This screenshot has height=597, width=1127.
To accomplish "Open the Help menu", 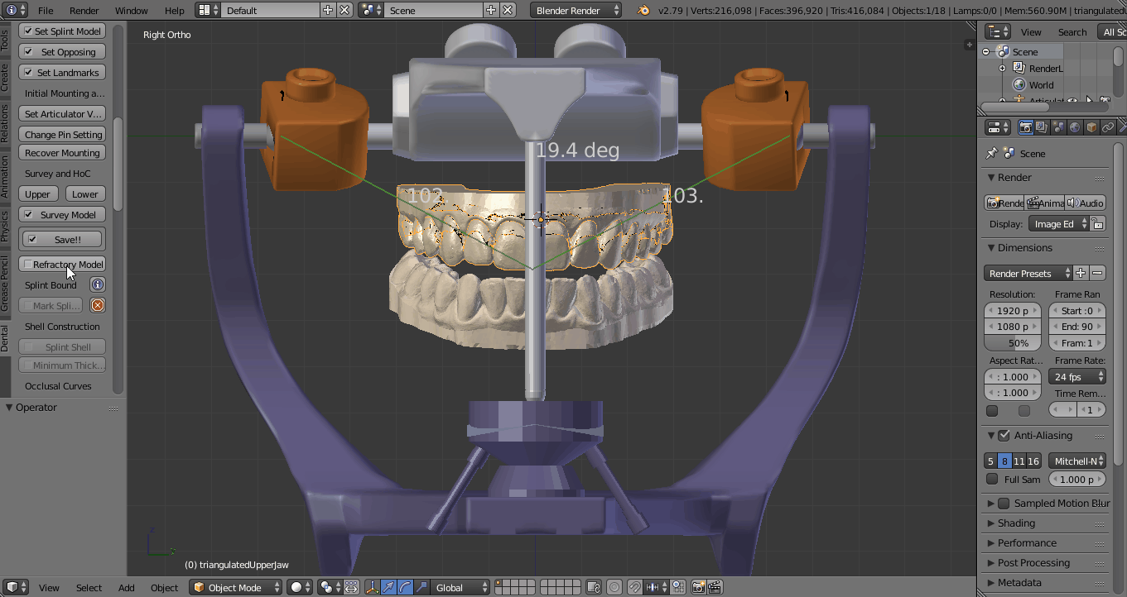I will click(175, 11).
